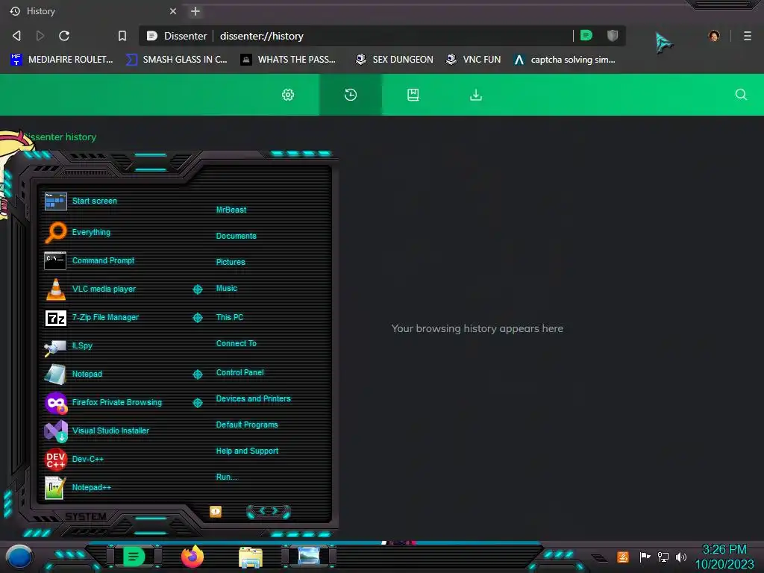Expand Notepad jump list

point(197,375)
